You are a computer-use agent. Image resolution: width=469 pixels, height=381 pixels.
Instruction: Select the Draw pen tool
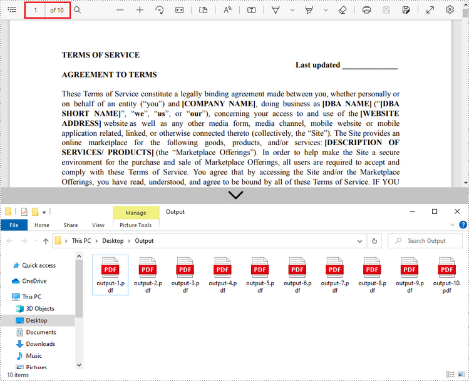pyautogui.click(x=276, y=10)
